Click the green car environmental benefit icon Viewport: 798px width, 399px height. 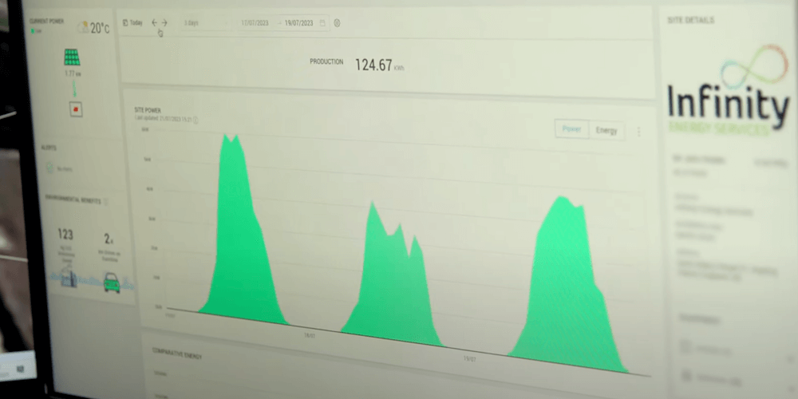pyautogui.click(x=112, y=282)
